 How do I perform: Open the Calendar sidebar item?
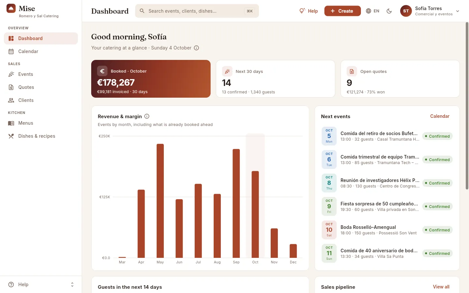tap(41, 51)
